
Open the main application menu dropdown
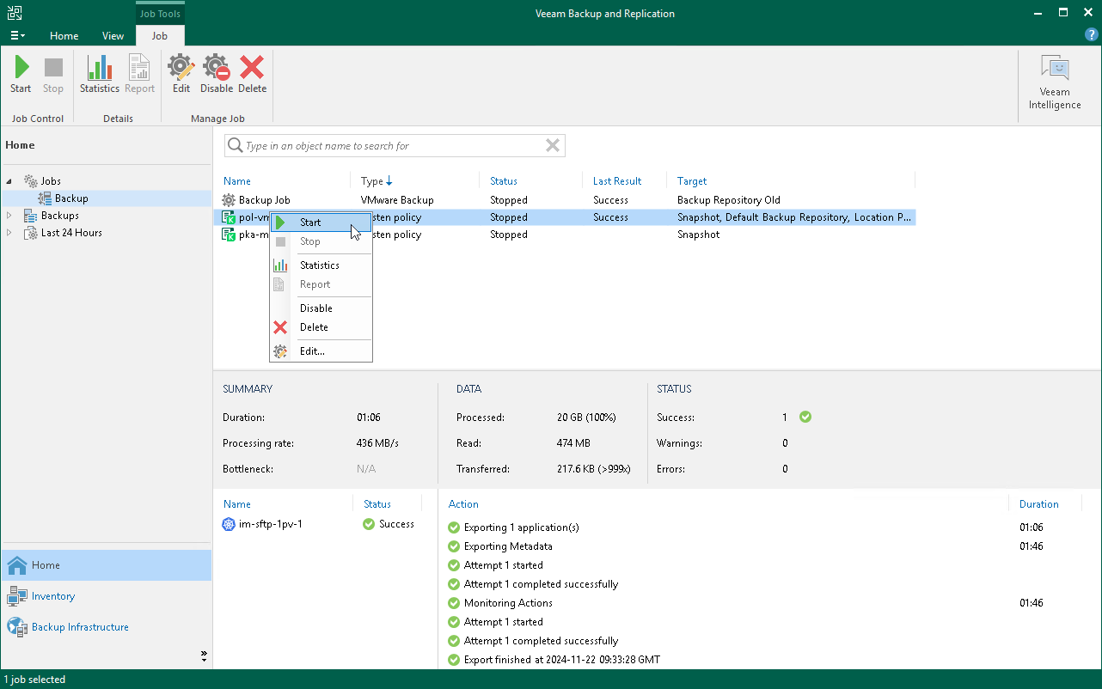17,35
